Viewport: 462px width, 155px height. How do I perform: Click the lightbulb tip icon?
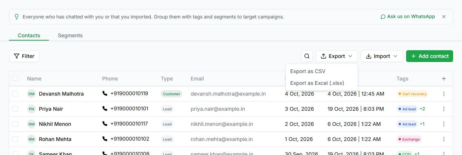(x=16, y=17)
